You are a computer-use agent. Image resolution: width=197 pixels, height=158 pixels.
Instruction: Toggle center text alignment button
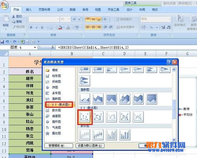tap(93, 27)
